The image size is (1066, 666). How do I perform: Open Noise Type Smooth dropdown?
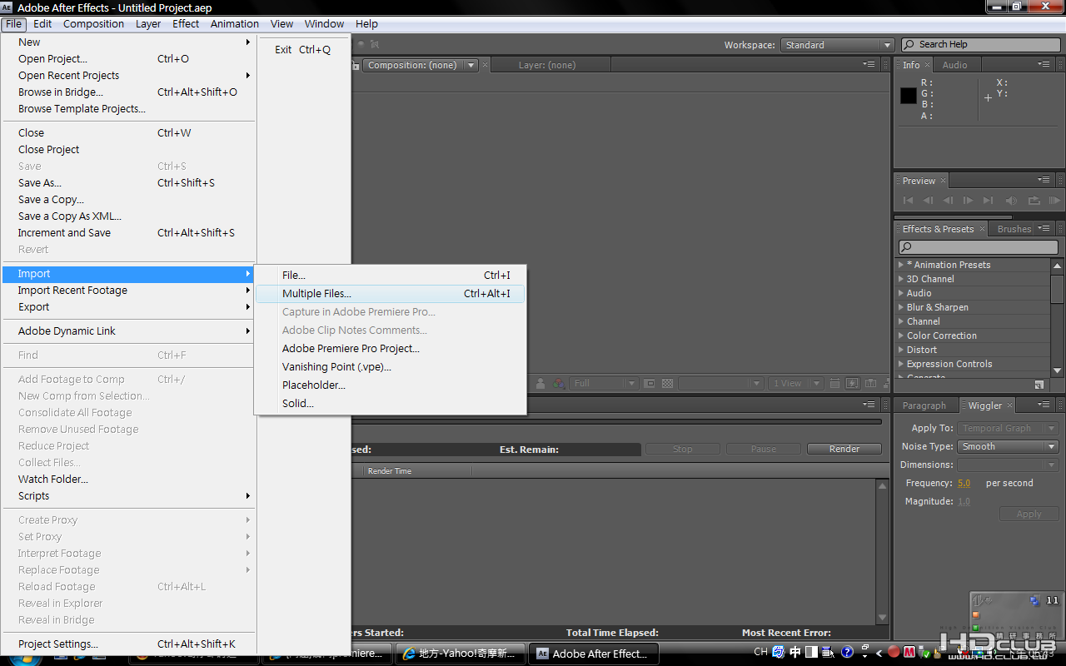coord(1008,446)
